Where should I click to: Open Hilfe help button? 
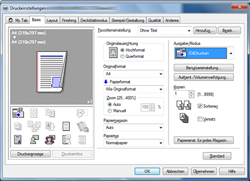tap(232, 171)
